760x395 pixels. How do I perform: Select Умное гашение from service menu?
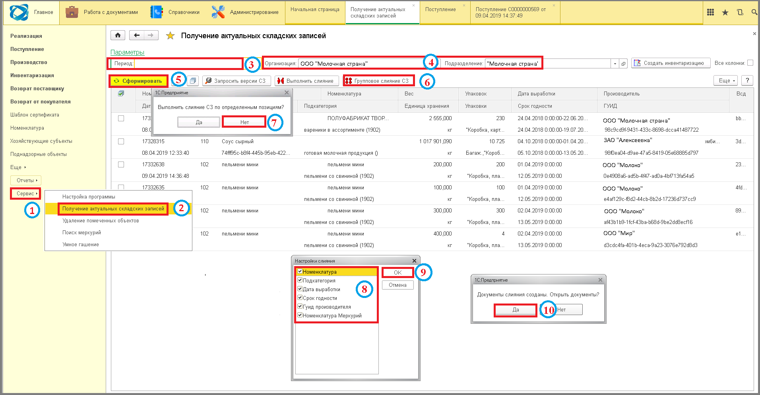point(81,244)
